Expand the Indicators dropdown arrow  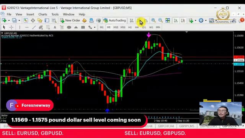pyautogui.click(x=196, y=20)
